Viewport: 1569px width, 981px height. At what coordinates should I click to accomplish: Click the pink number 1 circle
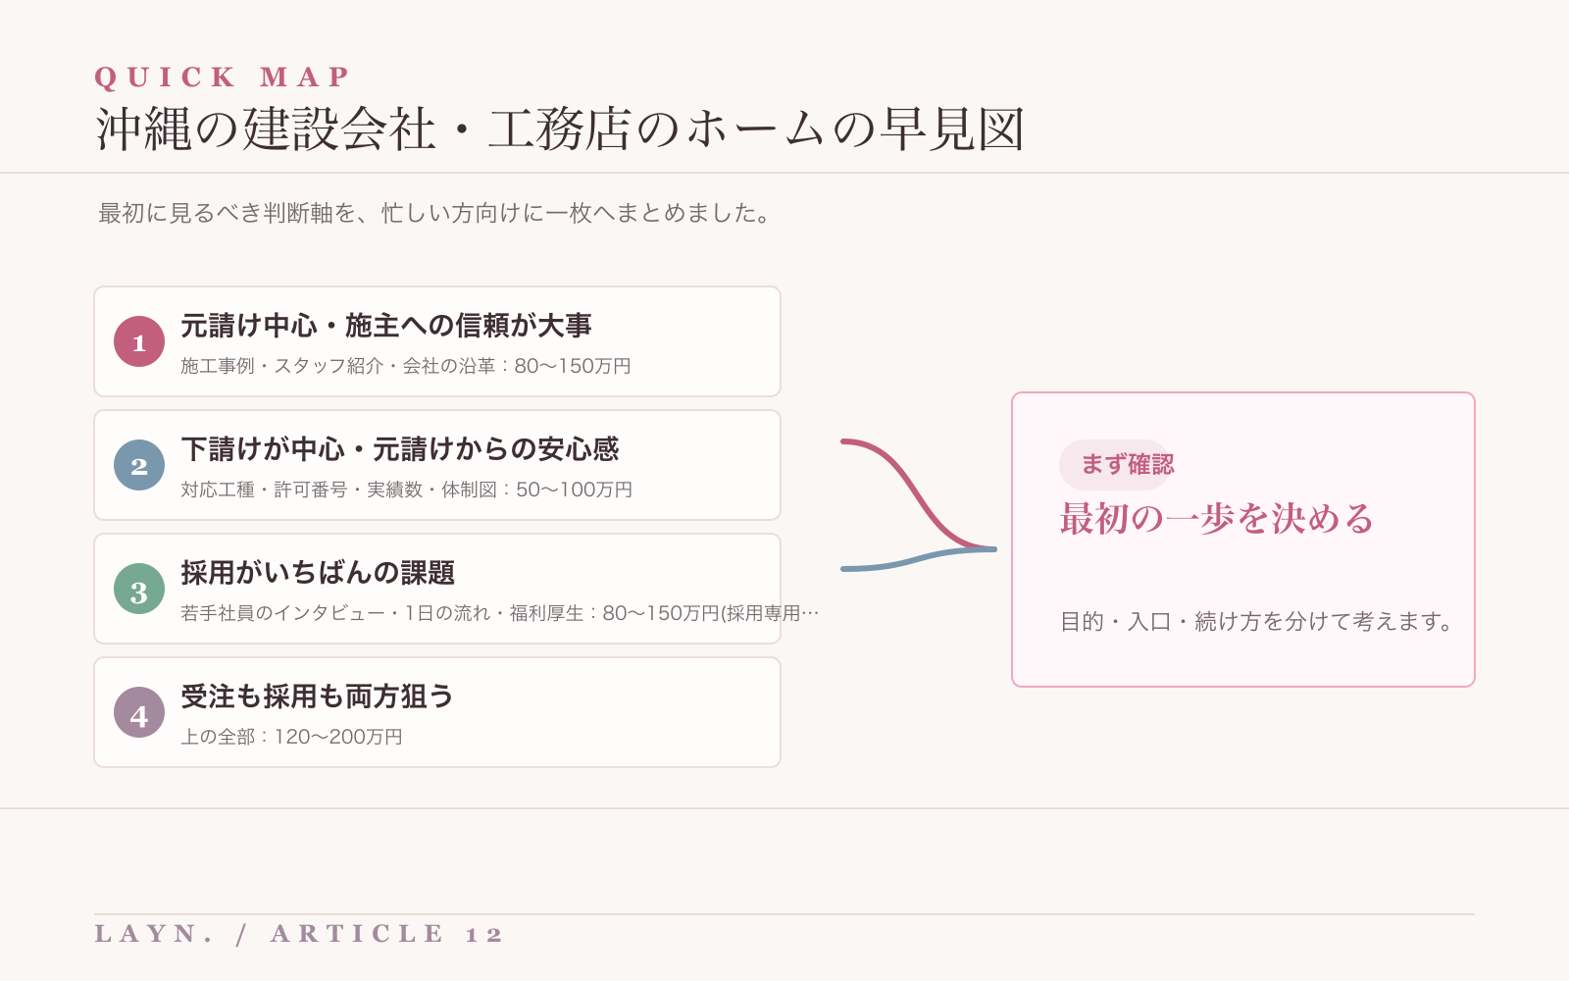tap(139, 341)
